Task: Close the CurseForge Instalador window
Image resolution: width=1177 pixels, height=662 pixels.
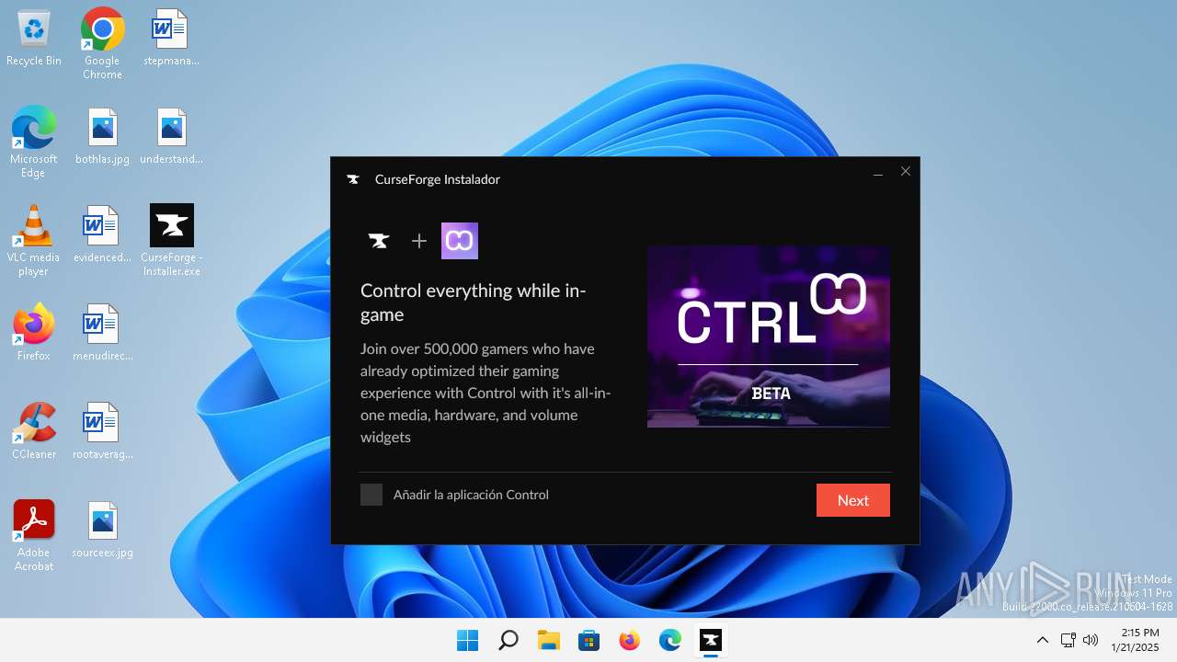Action: [x=906, y=172]
